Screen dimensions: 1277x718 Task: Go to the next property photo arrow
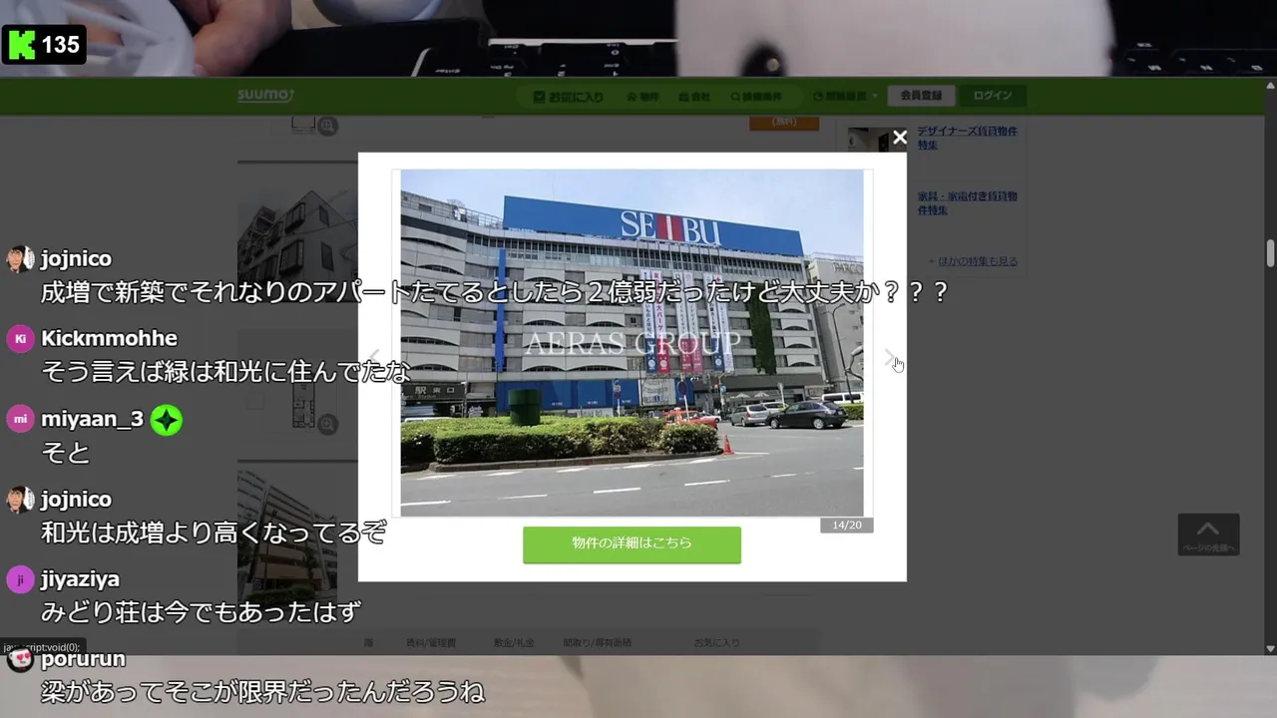click(x=890, y=359)
